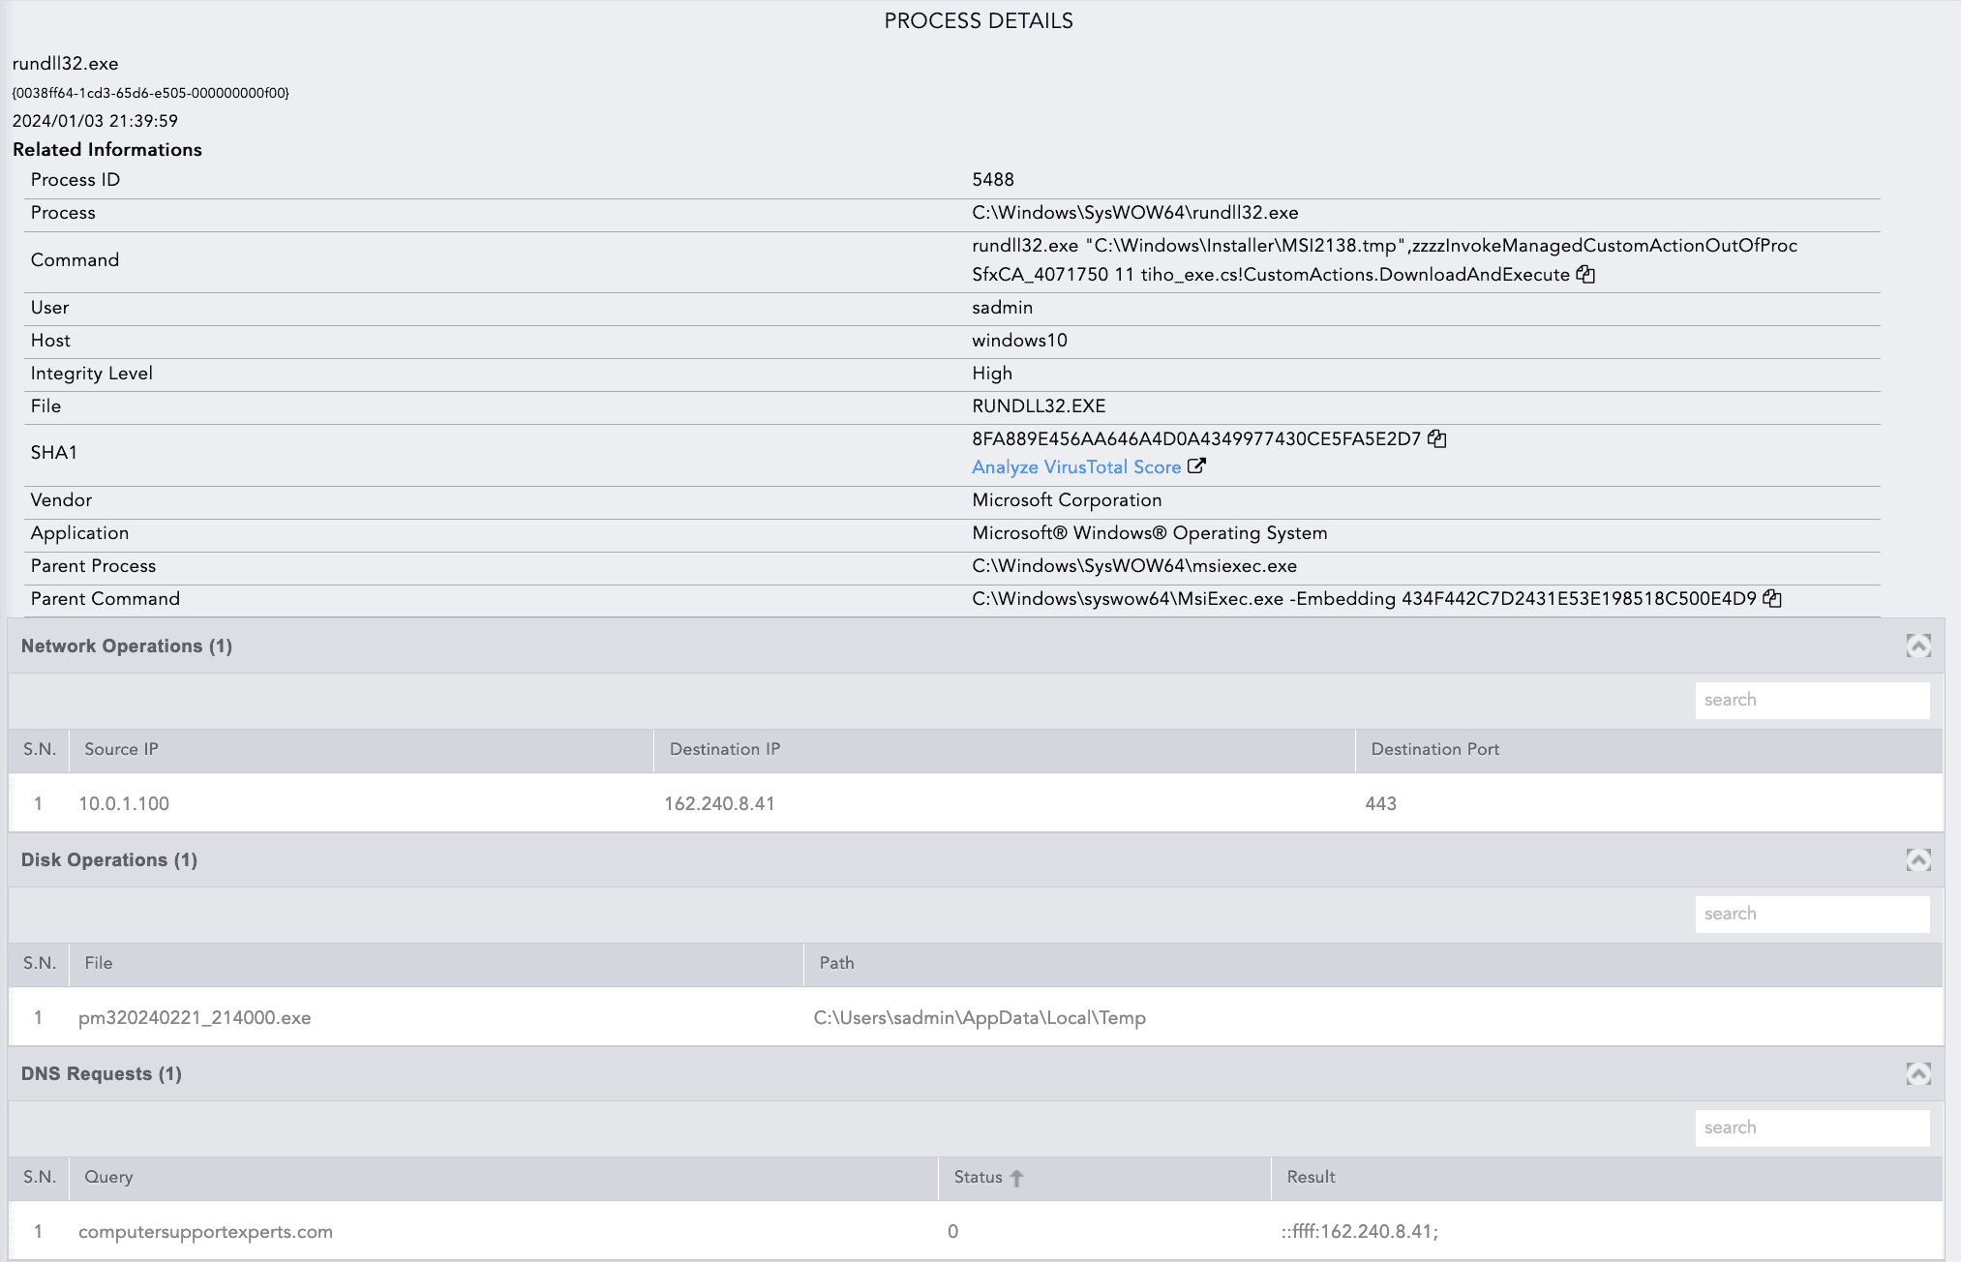
Task: Click the Network Operations (1) heading
Action: coord(127,646)
